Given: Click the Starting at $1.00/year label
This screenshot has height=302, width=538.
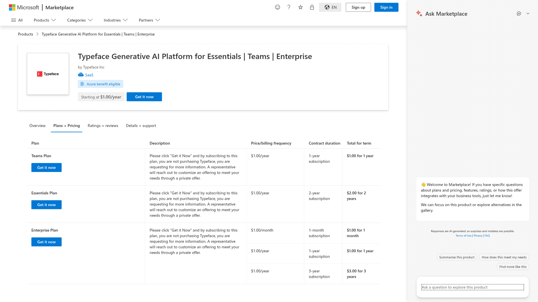Looking at the screenshot, I should pos(101,97).
